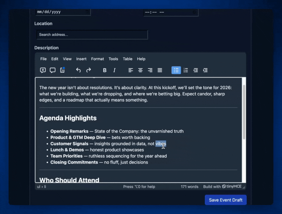282x214 pixels.
Task: Align text left
Action: coord(131,70)
